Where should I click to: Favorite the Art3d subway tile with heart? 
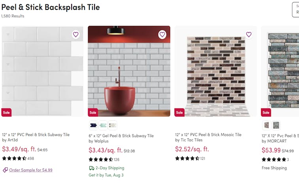[76, 34]
